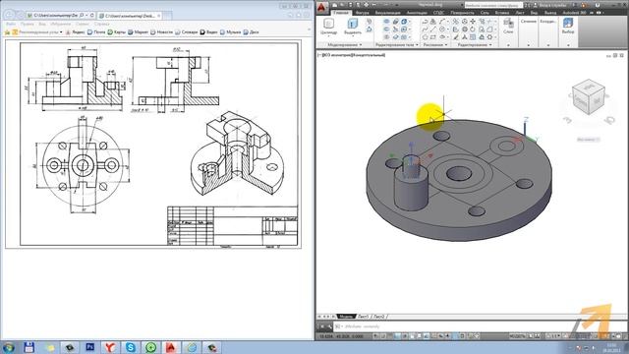The width and height of the screenshot is (629, 354).
Task: Switch to the Лист1 layout tab
Action: (x=363, y=317)
